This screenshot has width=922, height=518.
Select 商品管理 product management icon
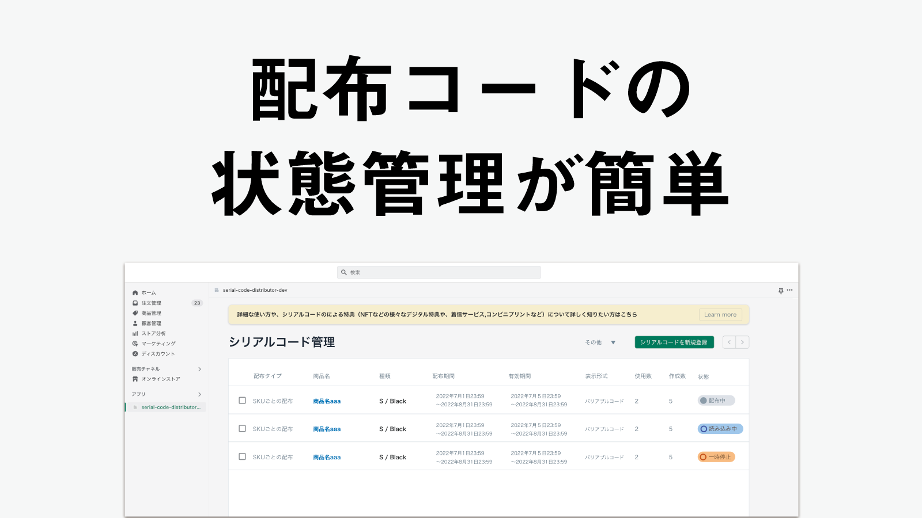coord(134,313)
